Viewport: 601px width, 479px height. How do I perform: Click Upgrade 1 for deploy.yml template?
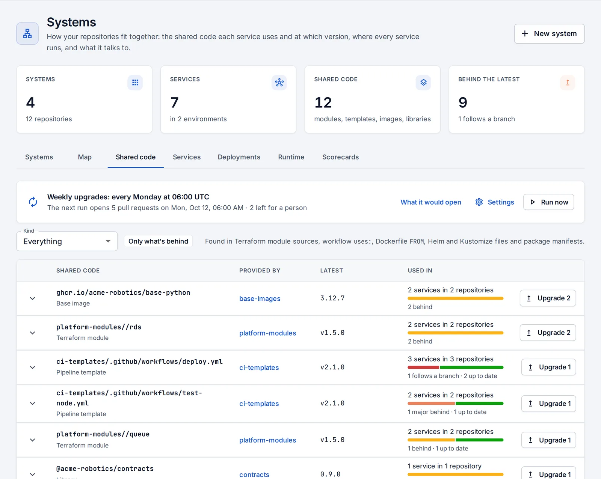(x=549, y=367)
